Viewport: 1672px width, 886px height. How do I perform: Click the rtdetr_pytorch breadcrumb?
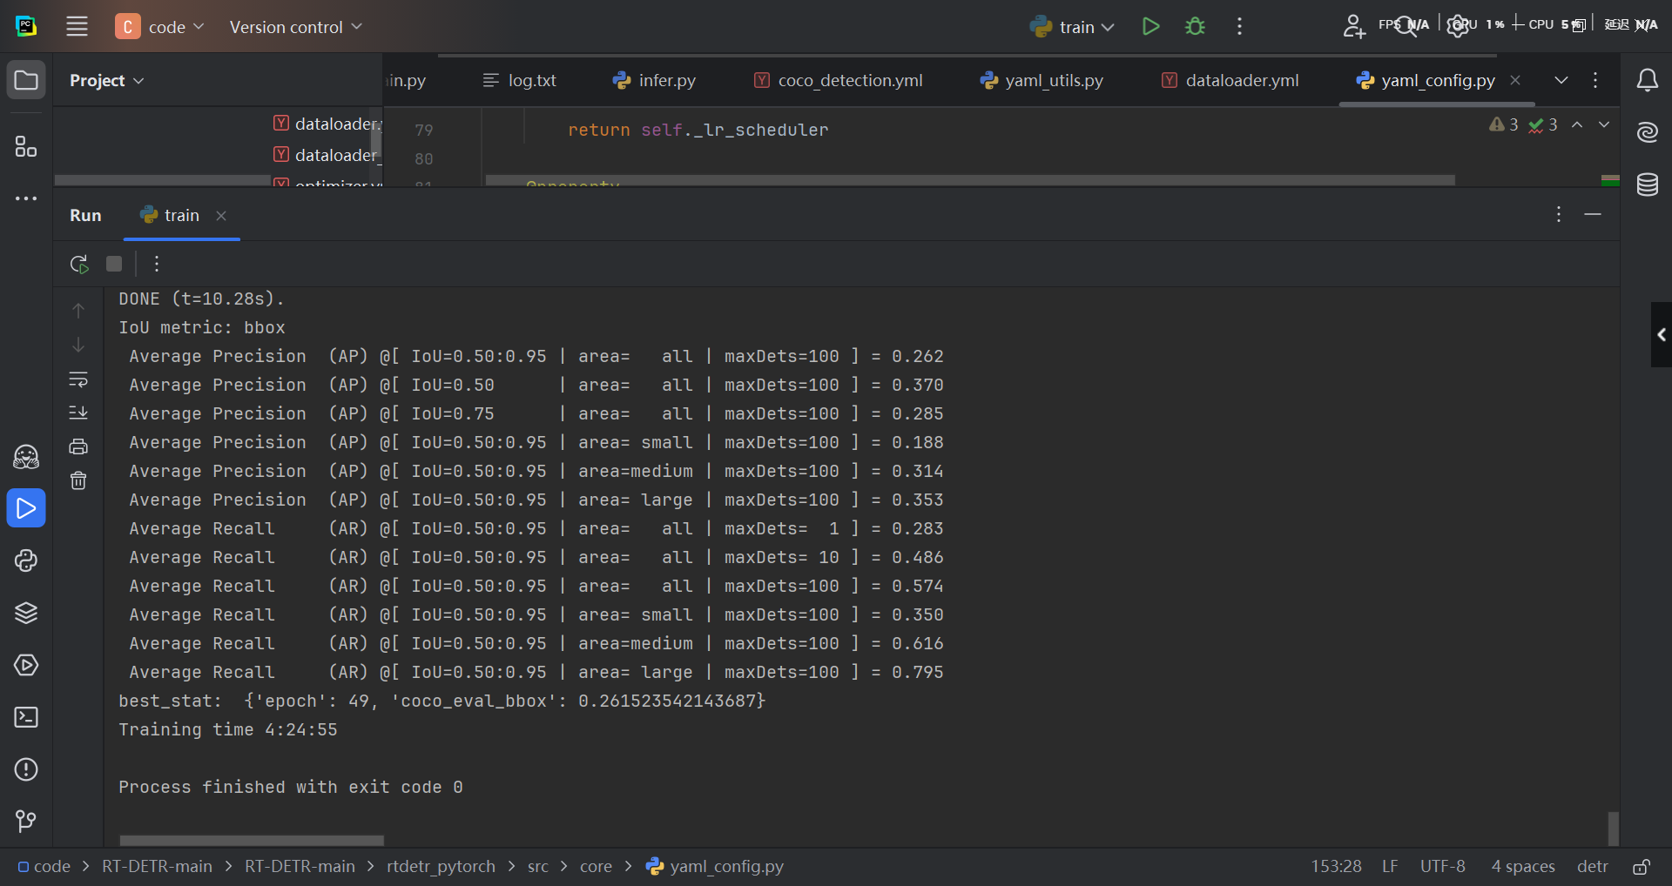point(441,866)
